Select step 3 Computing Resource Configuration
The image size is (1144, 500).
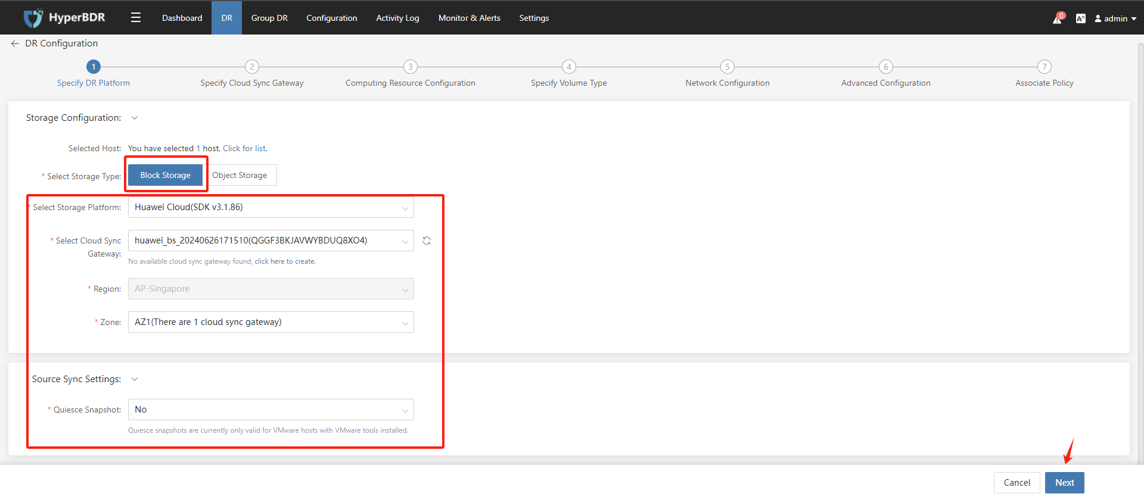(411, 74)
